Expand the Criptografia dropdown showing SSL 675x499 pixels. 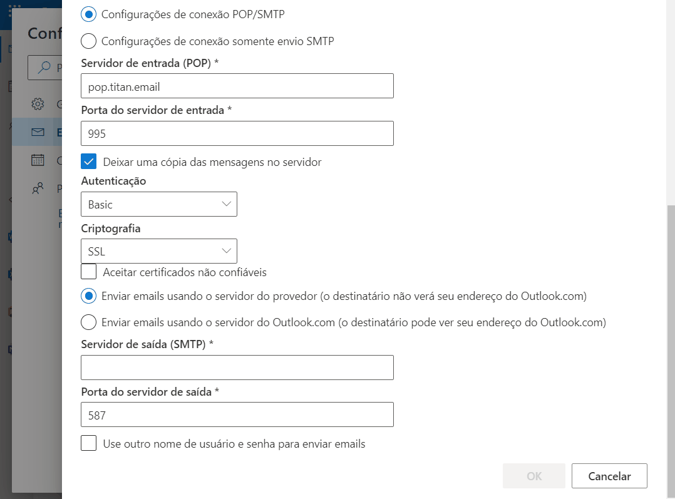point(159,251)
